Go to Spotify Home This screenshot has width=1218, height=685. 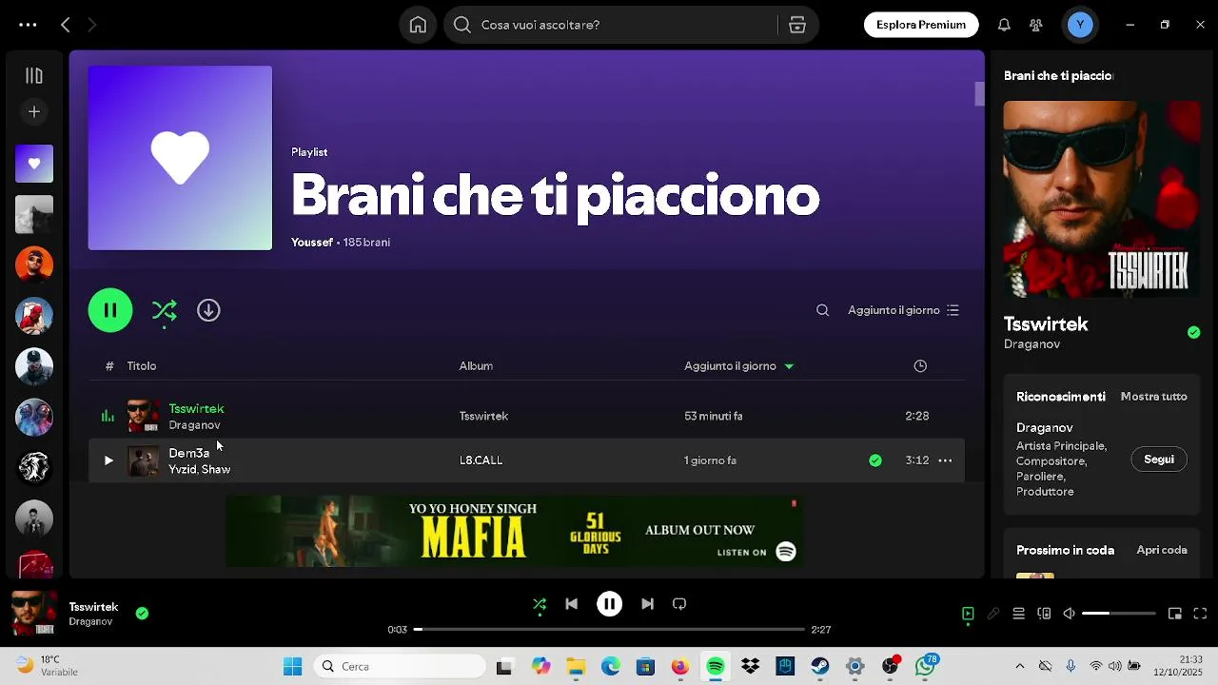click(x=418, y=25)
